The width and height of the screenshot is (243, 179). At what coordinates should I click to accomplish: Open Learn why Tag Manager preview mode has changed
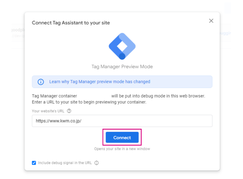coord(100,82)
